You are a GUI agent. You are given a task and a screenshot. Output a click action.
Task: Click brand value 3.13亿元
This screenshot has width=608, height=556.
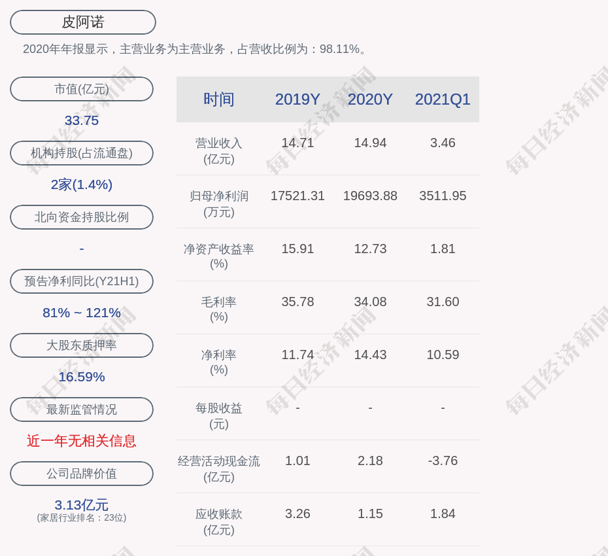82,505
